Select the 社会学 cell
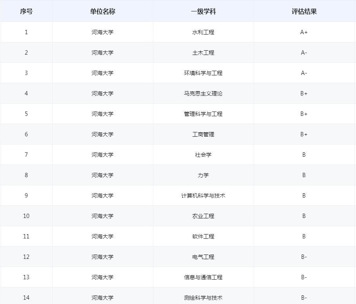This screenshot has width=356, height=304. coord(203,155)
